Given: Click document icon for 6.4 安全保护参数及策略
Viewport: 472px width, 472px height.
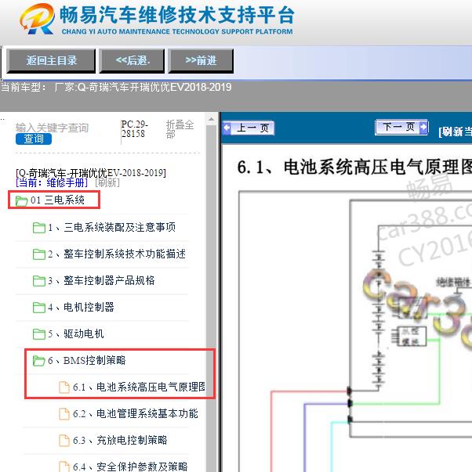Looking at the screenshot, I should [64, 467].
